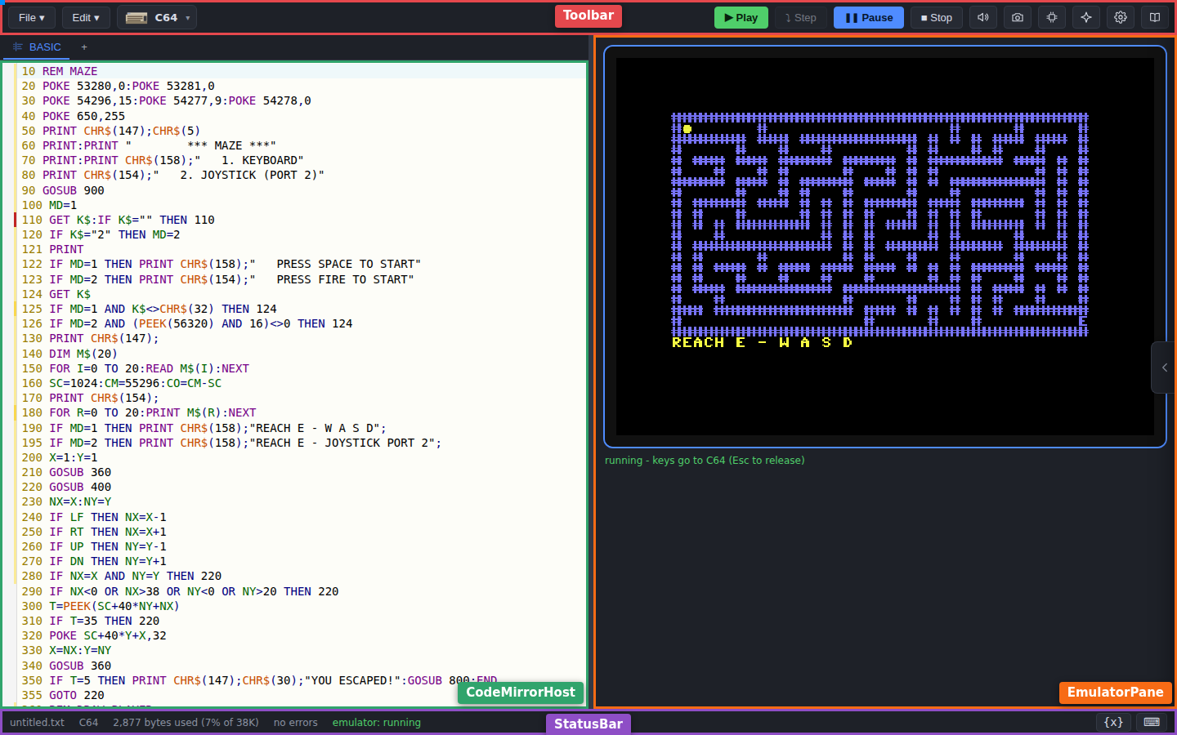Image resolution: width=1177 pixels, height=735 pixels.
Task: Add a new tab with the plus icon
Action: (84, 47)
